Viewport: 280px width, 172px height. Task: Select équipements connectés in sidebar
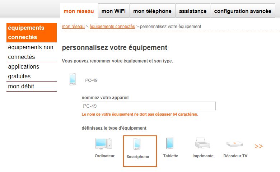click(32, 32)
